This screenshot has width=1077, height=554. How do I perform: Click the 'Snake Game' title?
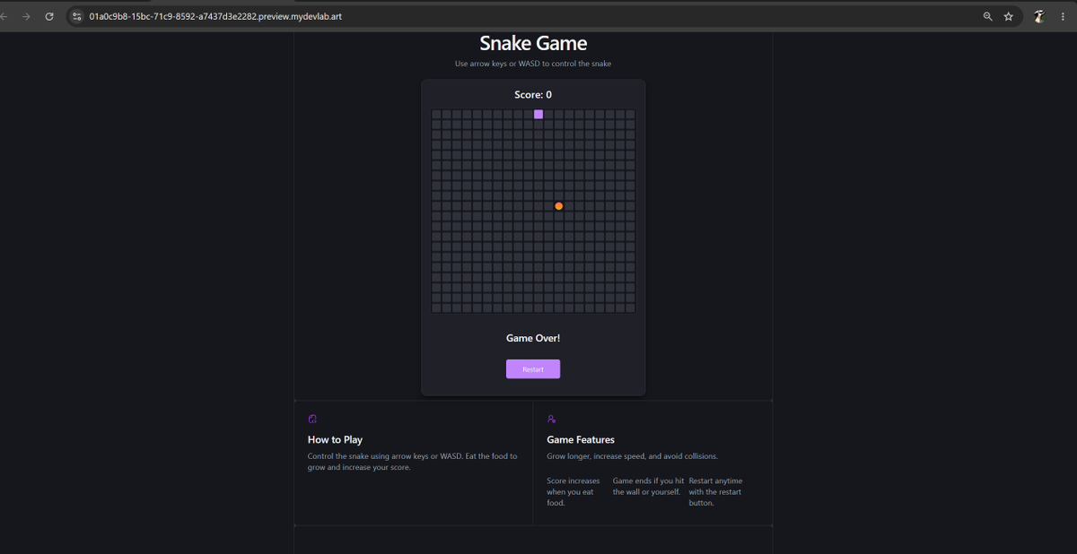click(x=533, y=43)
